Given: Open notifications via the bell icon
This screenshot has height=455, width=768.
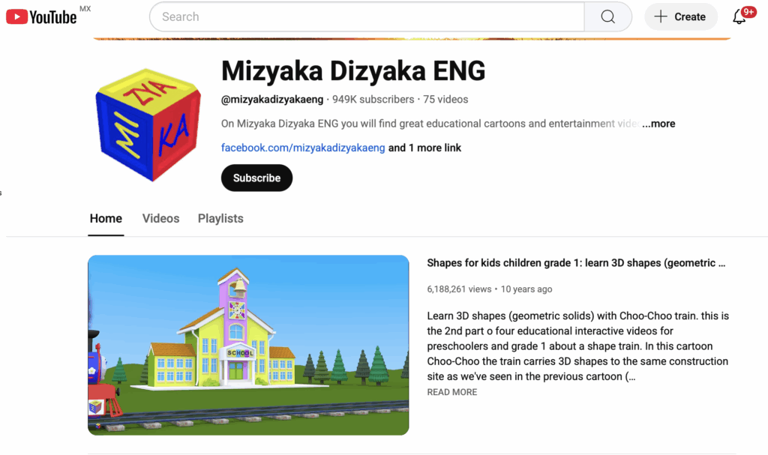Looking at the screenshot, I should tap(738, 19).
